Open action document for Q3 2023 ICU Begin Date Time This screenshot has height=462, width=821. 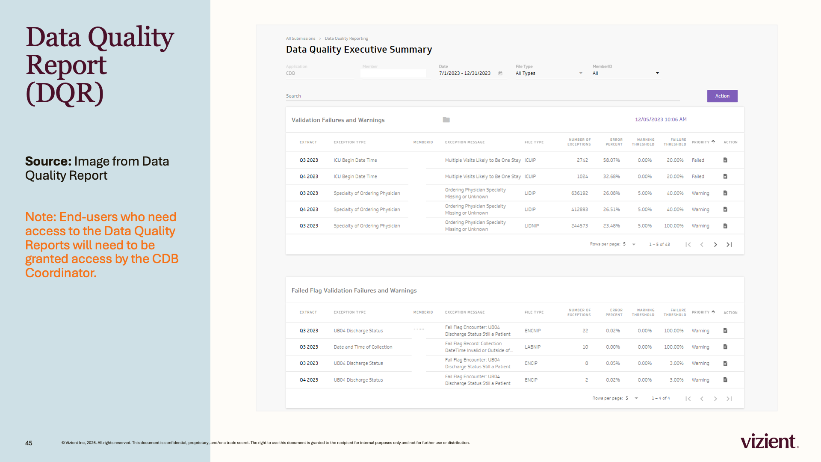pos(725,160)
